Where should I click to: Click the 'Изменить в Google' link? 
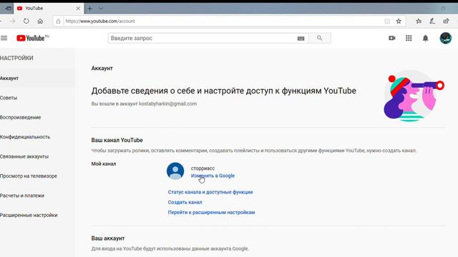click(213, 176)
